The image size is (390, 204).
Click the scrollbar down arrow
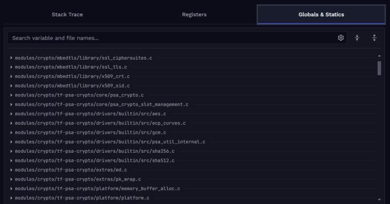point(379,200)
